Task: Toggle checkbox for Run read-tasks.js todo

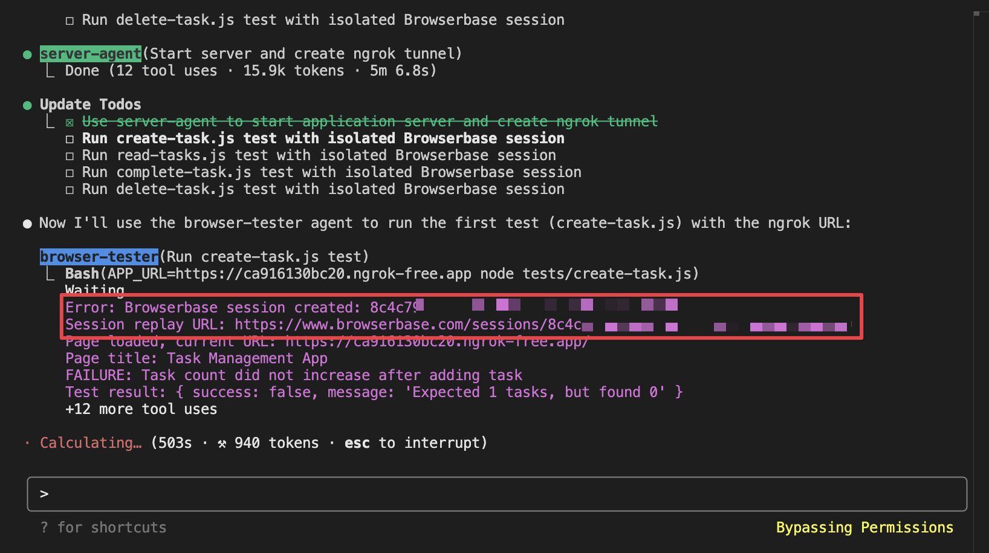Action: pos(70,156)
